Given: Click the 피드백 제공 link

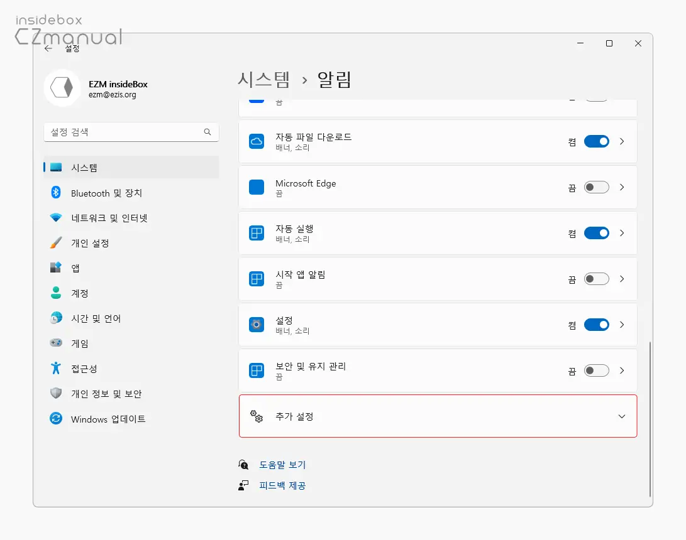Looking at the screenshot, I should (x=282, y=485).
